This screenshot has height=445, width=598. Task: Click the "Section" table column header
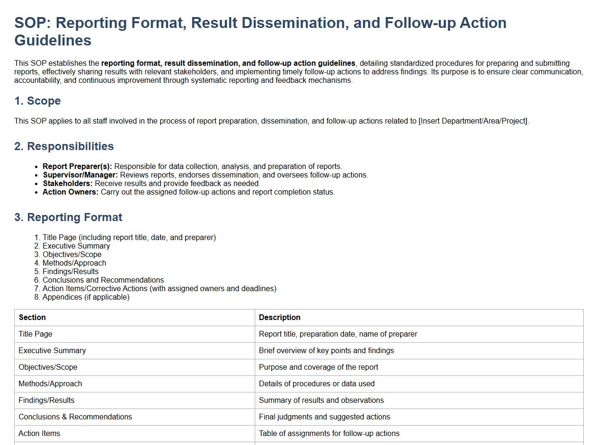pos(32,318)
